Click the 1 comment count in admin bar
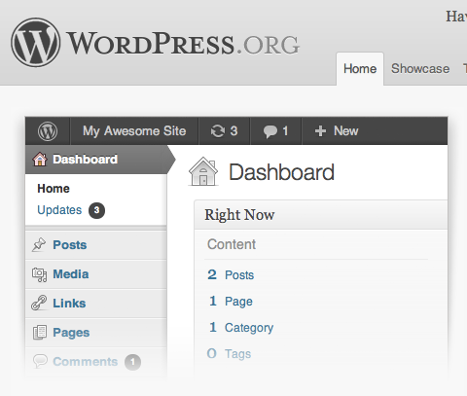The height and width of the screenshot is (396, 467). pos(285,131)
